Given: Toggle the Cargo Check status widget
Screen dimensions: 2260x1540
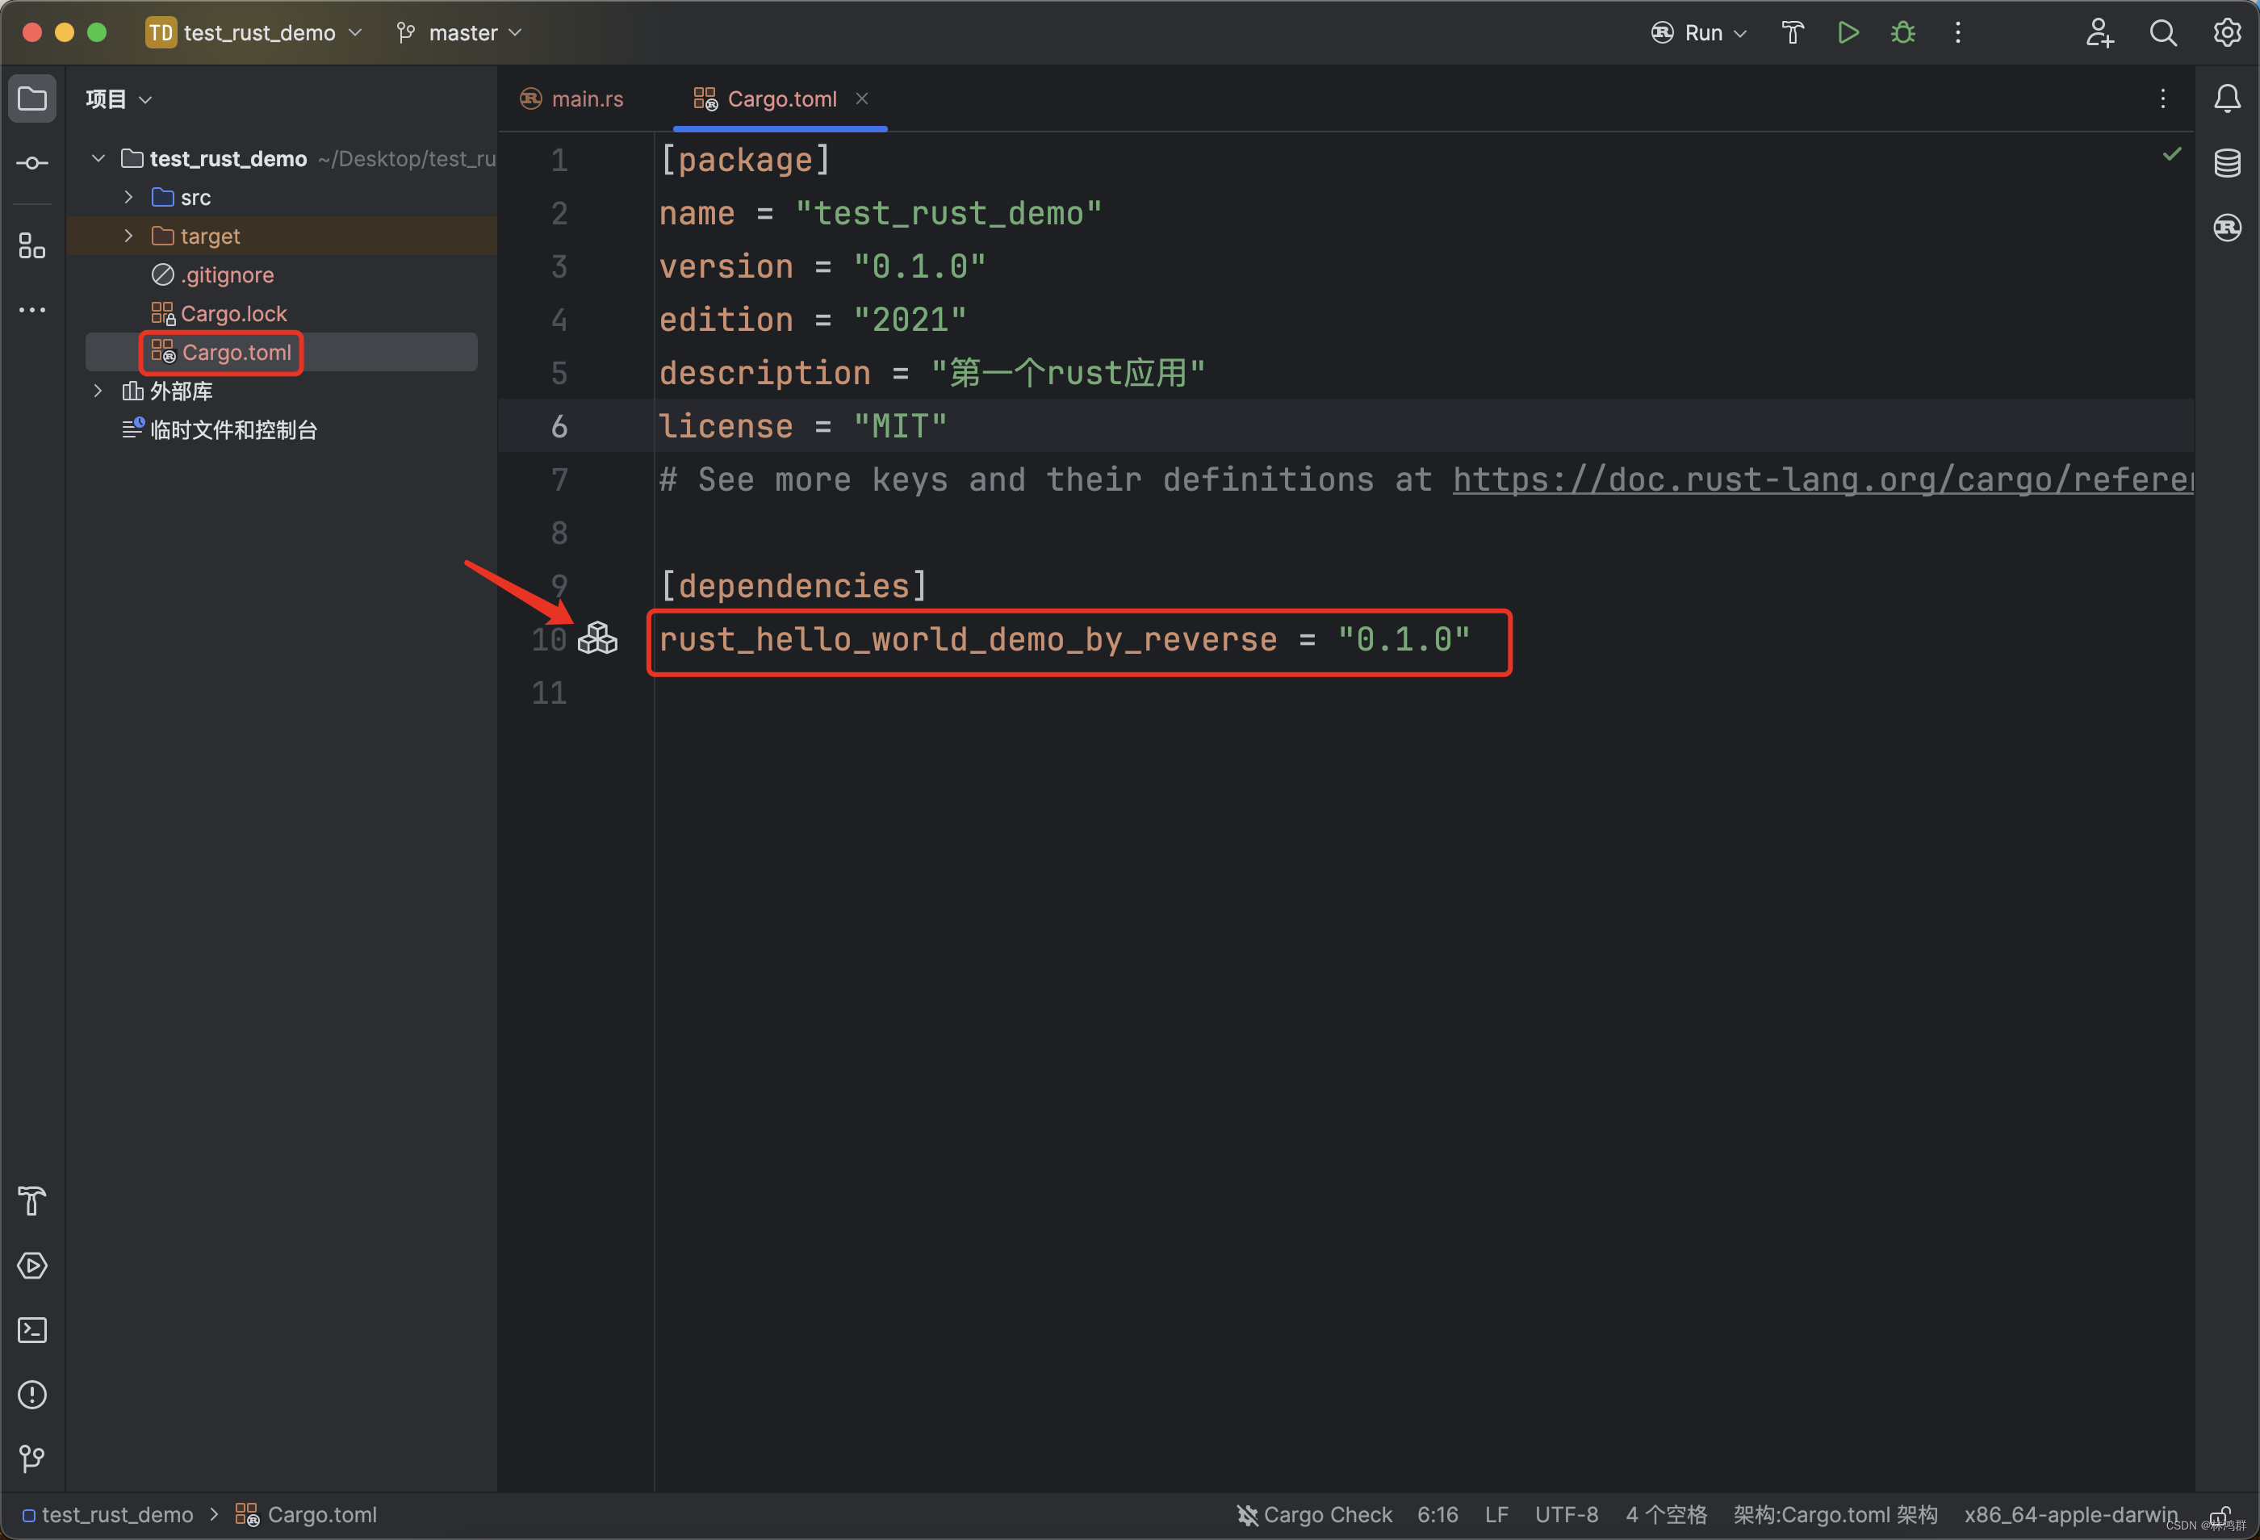Looking at the screenshot, I should (x=1314, y=1515).
